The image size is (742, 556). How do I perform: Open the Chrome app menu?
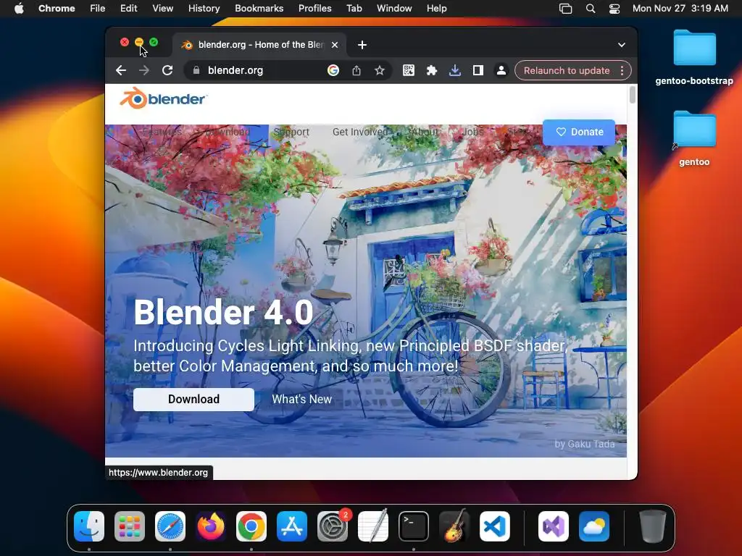[x=57, y=9]
